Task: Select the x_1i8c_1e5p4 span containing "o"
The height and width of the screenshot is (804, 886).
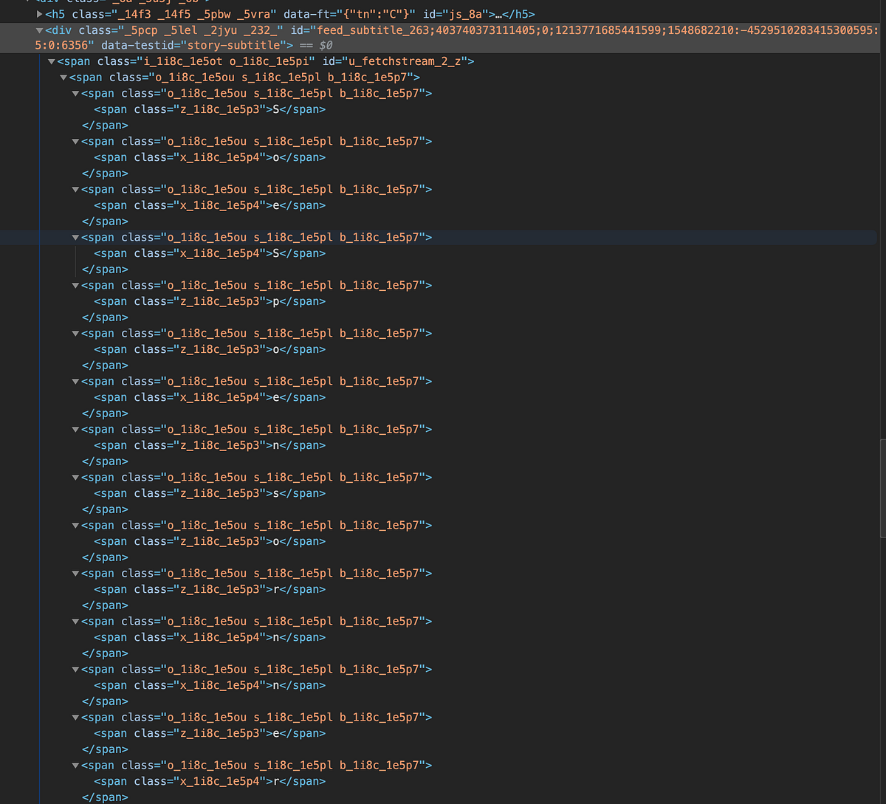Action: tap(210, 157)
